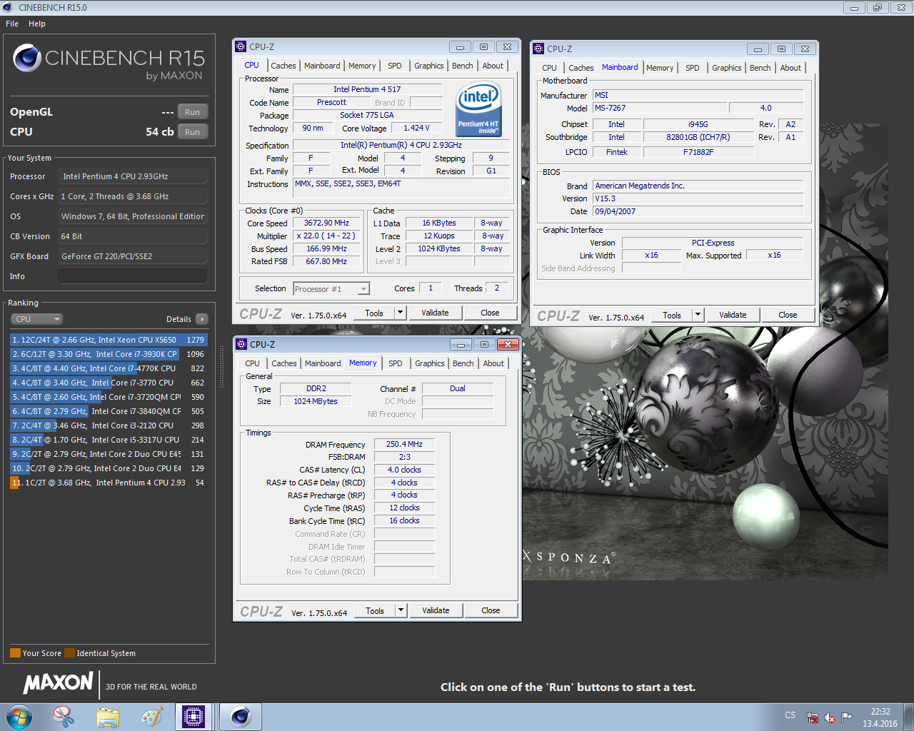This screenshot has width=914, height=731.
Task: Click the Show desktop button
Action: tap(909, 717)
